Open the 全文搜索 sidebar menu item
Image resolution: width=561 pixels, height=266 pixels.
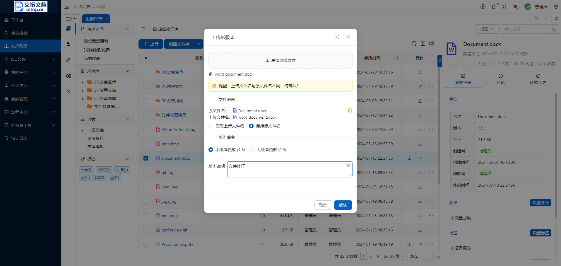19,33
